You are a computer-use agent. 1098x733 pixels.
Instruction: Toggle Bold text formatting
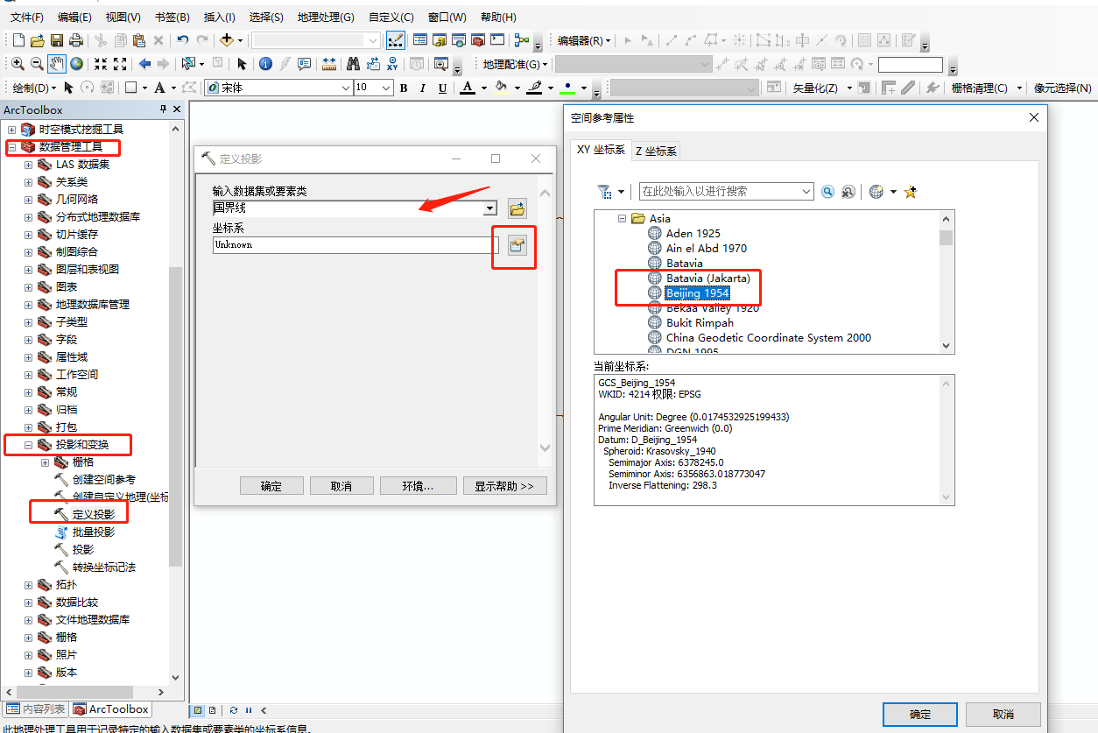[404, 88]
